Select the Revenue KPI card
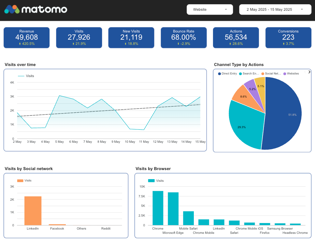The image size is (315, 240). pos(26,37)
